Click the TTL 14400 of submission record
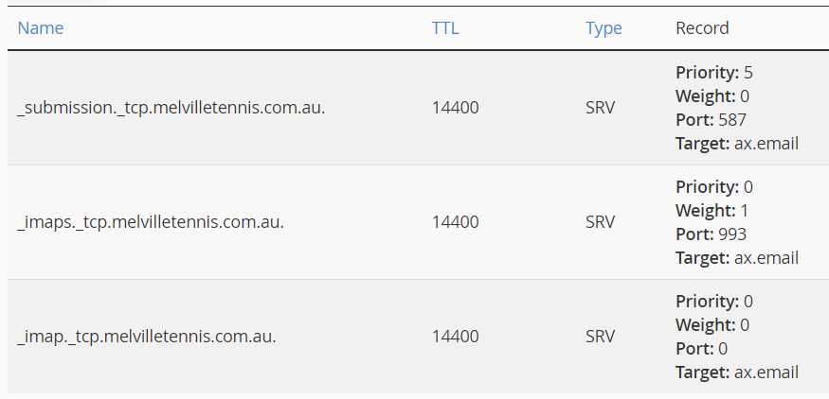The image size is (829, 399). (455, 108)
